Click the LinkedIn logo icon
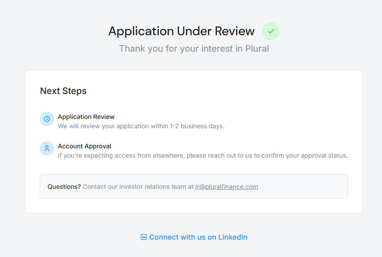Screen dimensions: 382x257 (x=144, y=237)
